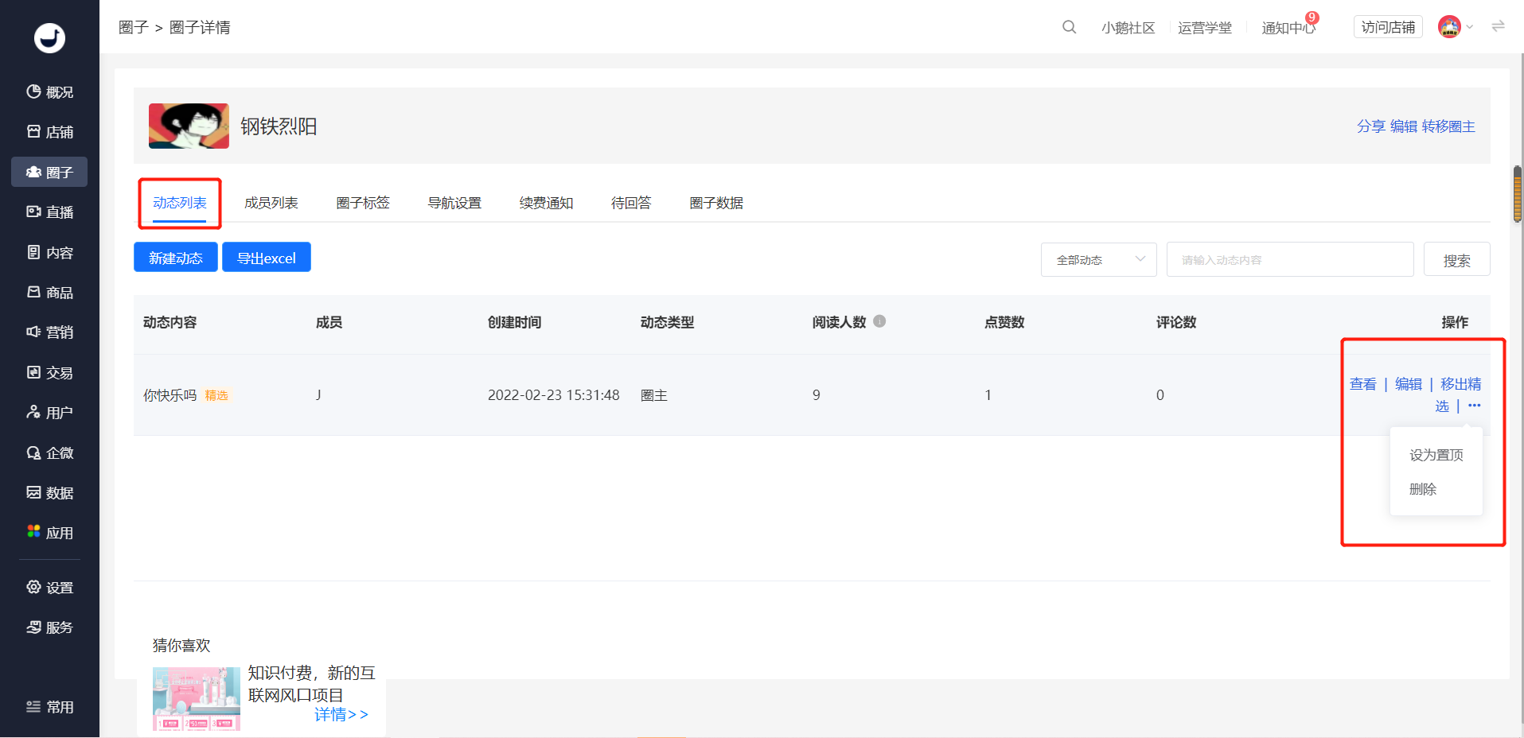Click 导出excel button
Image resolution: width=1524 pixels, height=738 pixels.
click(x=267, y=258)
